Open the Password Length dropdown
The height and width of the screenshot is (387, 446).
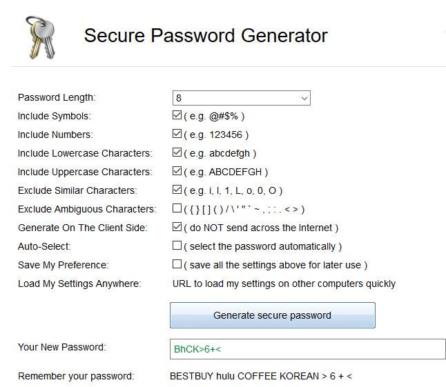click(241, 98)
